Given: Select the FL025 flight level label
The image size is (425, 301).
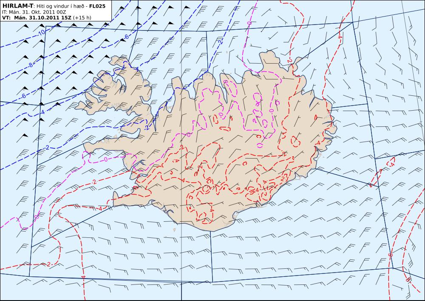Looking at the screenshot, I should pos(97,6).
